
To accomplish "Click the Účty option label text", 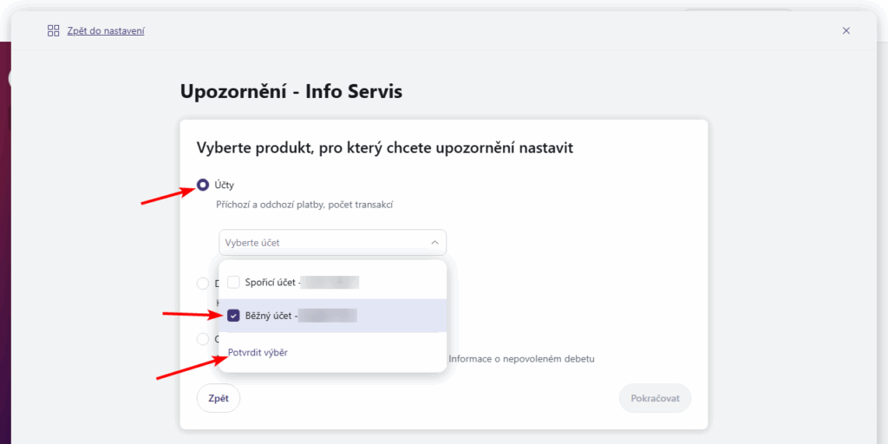I will point(225,185).
